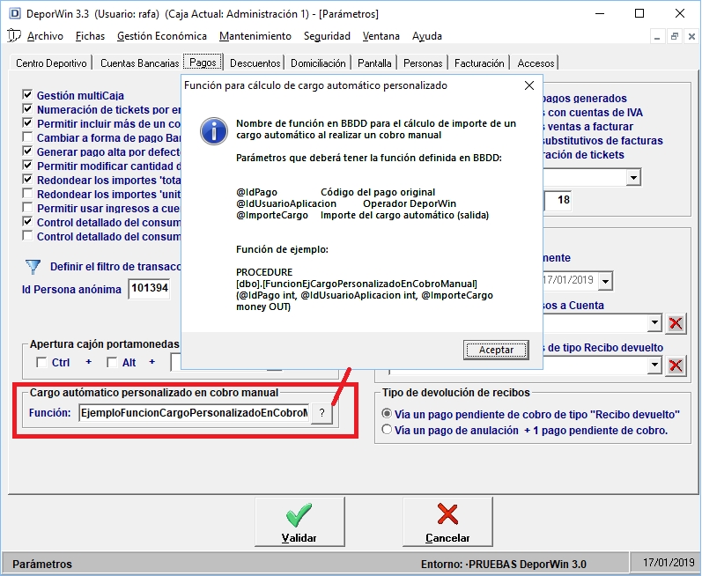This screenshot has width=702, height=576.
Task: Switch to Personas tab
Action: (423, 63)
